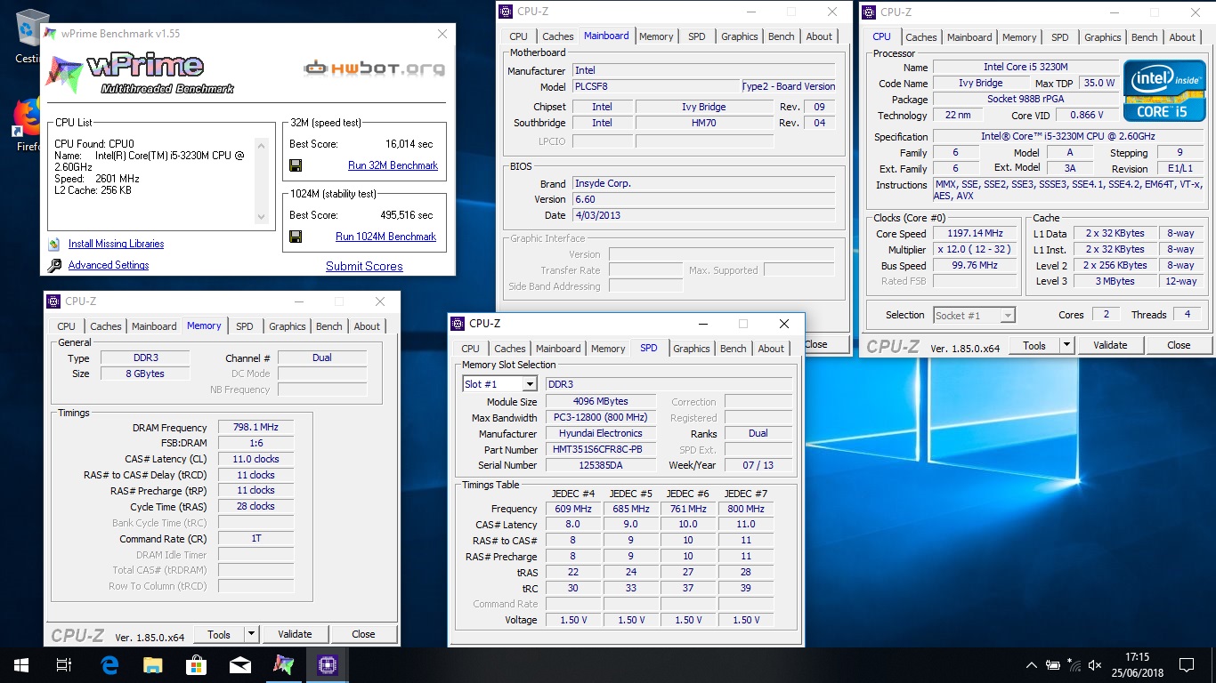Open the Mail app on the taskbar

coord(240,664)
